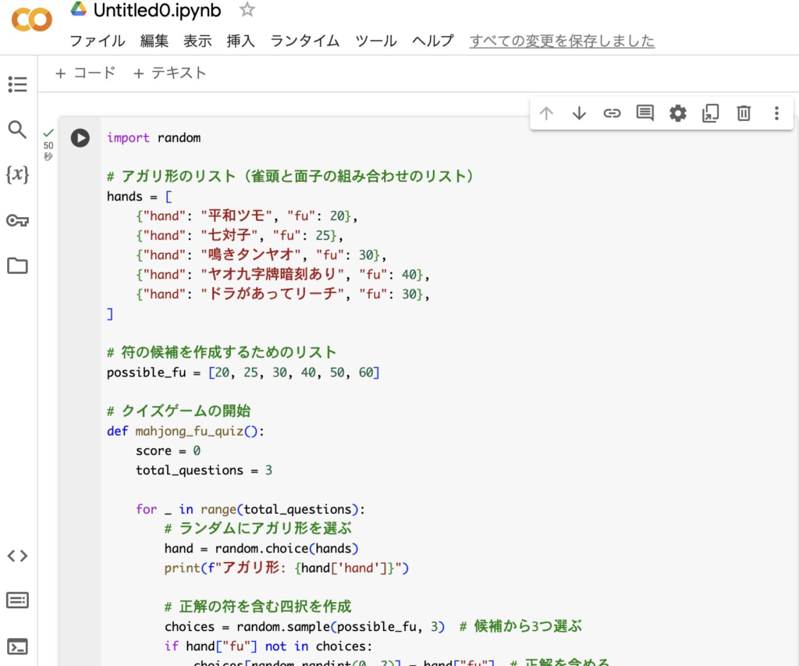The image size is (799, 666).
Task: Open the table of contents sidebar icon
Action: [17, 84]
